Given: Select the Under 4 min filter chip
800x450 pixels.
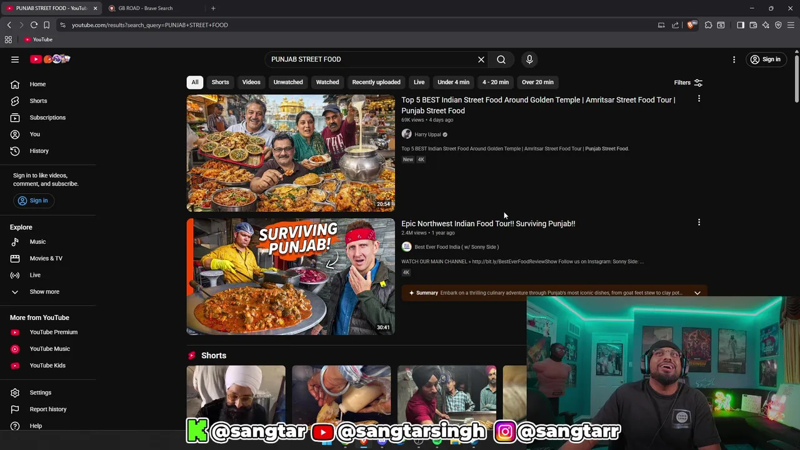Looking at the screenshot, I should coord(454,82).
